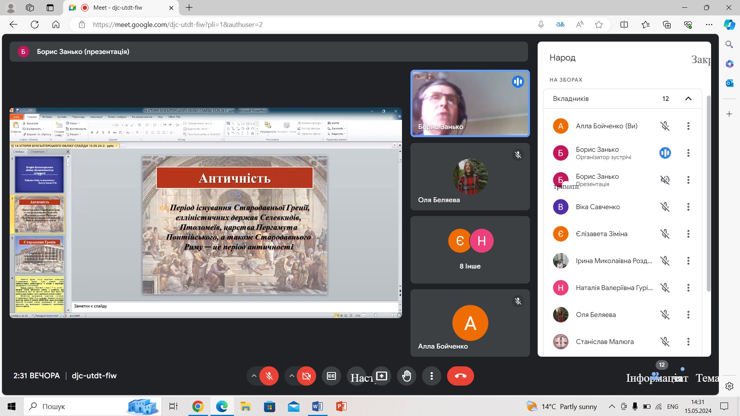Viewport: 740px width, 416px height.
Task: Open File Explorer from taskbar
Action: [246, 406]
